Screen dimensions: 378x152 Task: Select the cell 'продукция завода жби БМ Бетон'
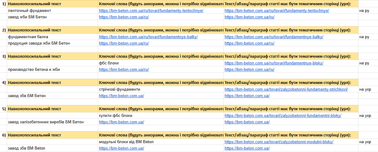(52, 43)
